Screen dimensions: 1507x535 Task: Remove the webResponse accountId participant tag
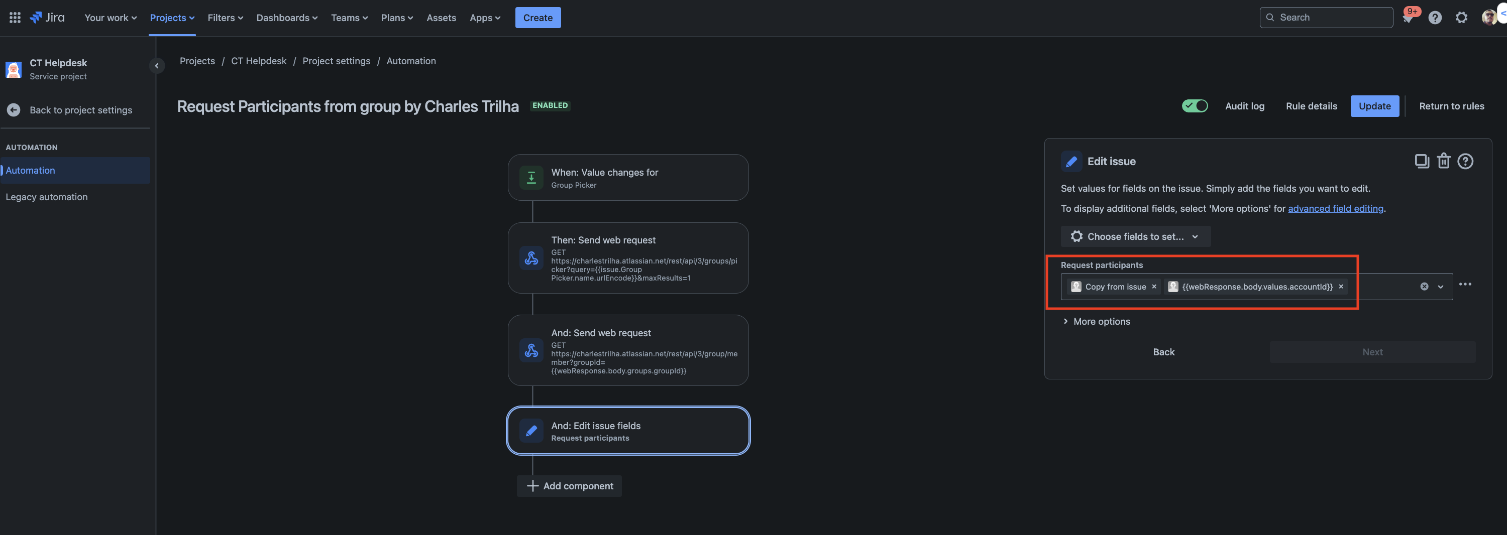pyautogui.click(x=1341, y=287)
